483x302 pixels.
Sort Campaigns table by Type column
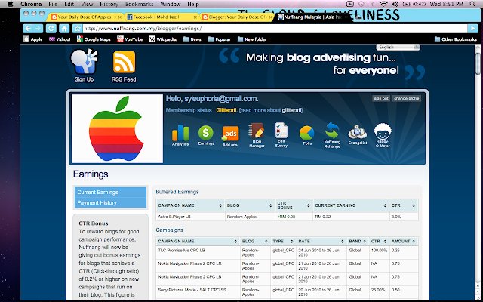pyautogui.click(x=282, y=242)
